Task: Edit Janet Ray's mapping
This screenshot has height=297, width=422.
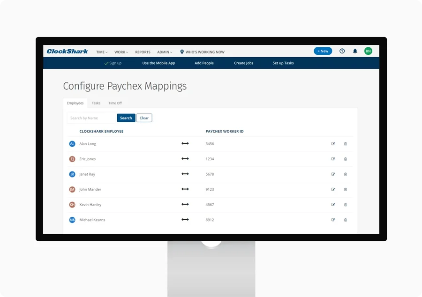Action: tap(333, 174)
